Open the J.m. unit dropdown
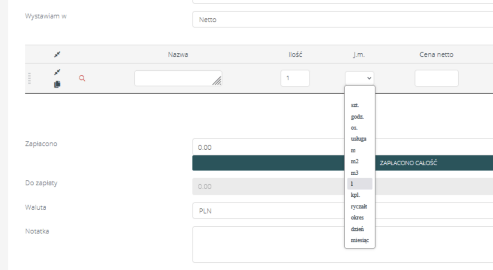 (359, 78)
